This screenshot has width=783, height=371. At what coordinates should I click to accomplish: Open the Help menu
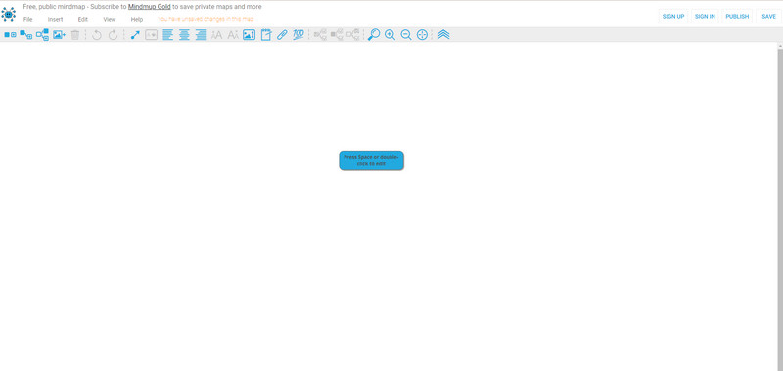coord(137,19)
